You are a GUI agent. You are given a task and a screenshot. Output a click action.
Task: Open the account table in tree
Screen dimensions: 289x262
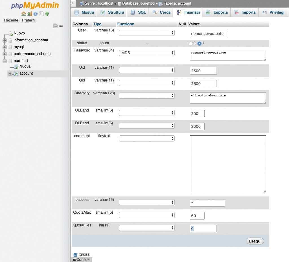point(26,73)
